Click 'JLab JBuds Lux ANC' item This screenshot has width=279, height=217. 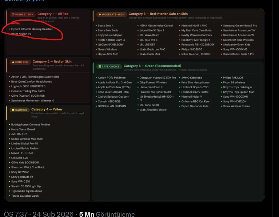[152, 49]
